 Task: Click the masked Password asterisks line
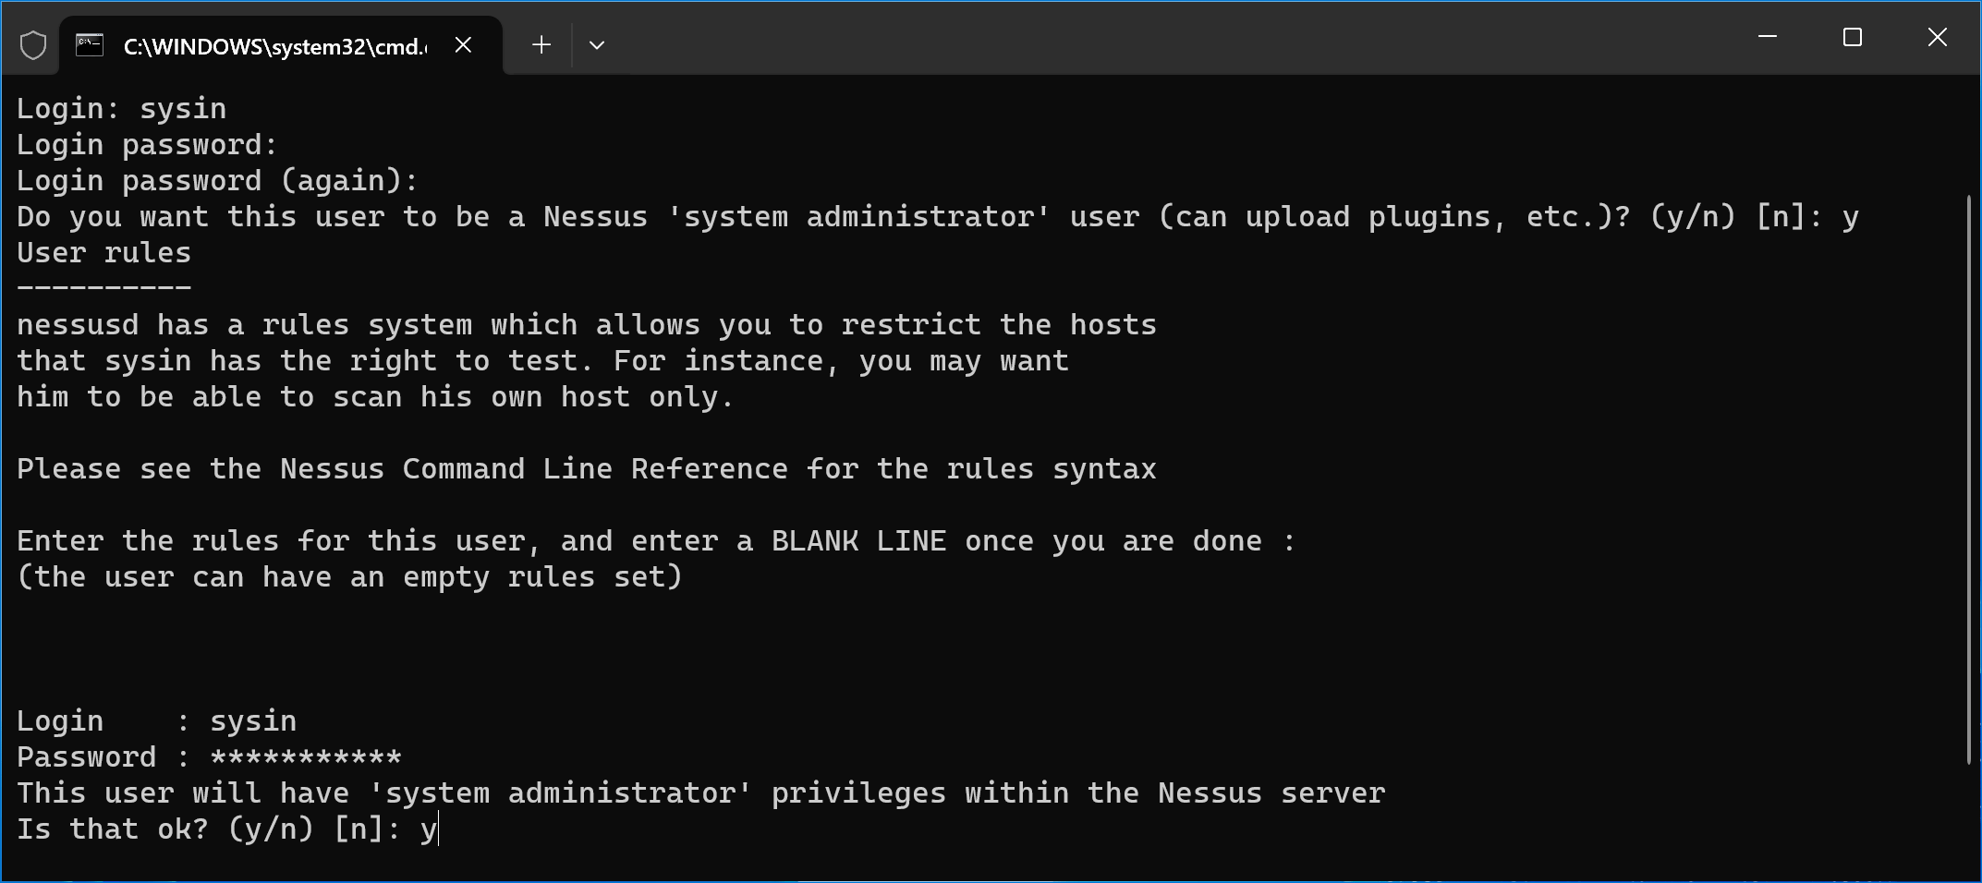pyautogui.click(x=209, y=757)
